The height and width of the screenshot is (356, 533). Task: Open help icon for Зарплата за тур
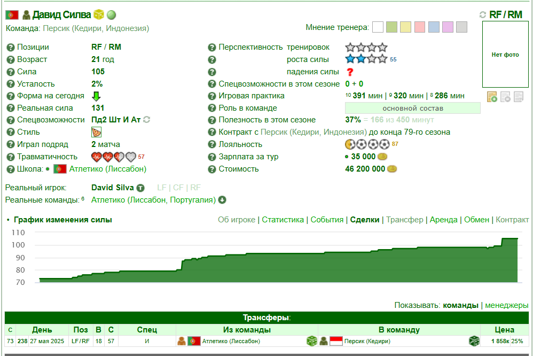212,157
